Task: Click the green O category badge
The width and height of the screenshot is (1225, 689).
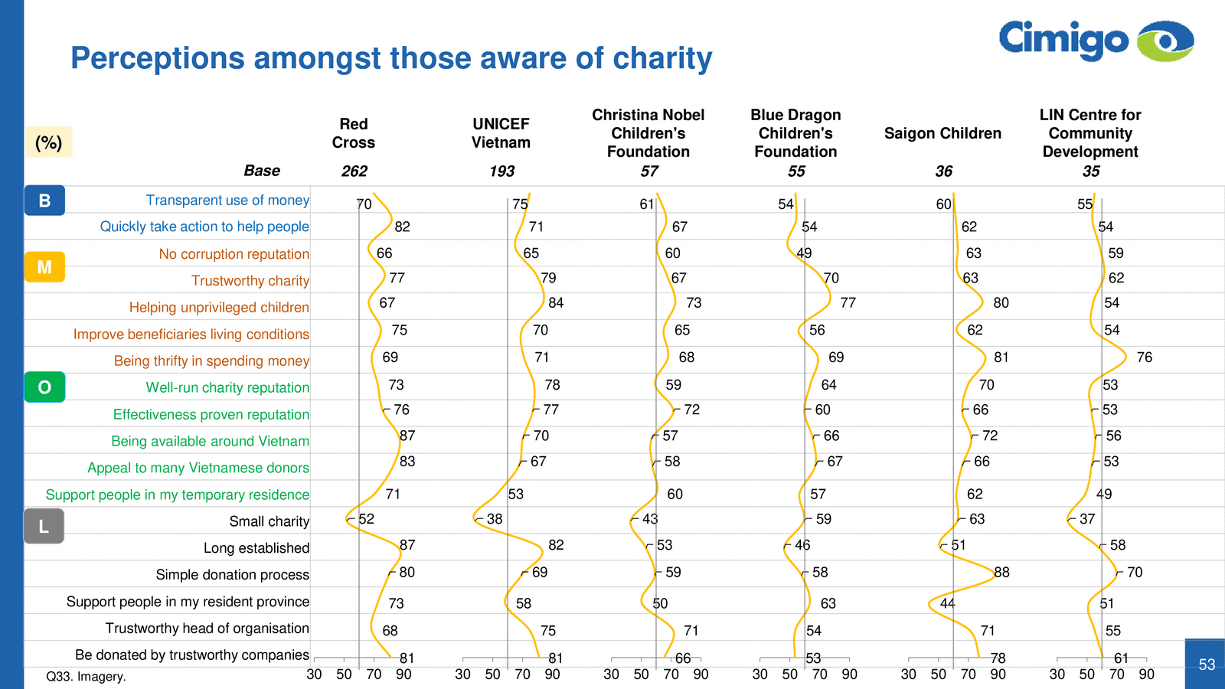Action: point(44,387)
